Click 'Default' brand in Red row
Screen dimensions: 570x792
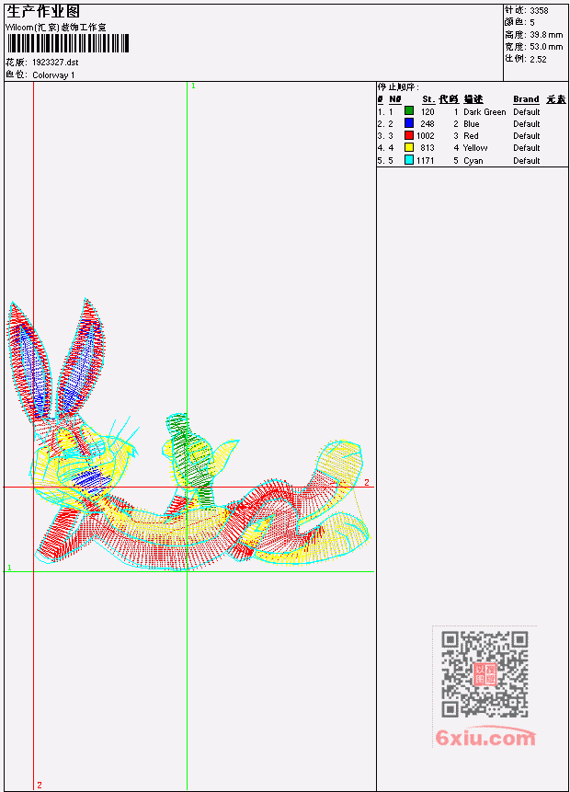pos(527,136)
